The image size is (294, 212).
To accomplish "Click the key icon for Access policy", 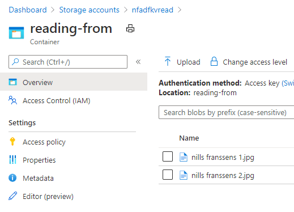I will coord(12,142).
